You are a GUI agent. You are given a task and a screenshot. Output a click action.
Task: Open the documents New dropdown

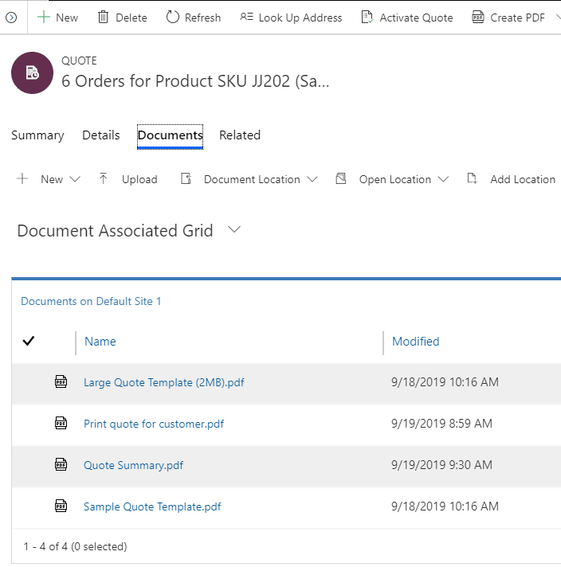click(75, 179)
